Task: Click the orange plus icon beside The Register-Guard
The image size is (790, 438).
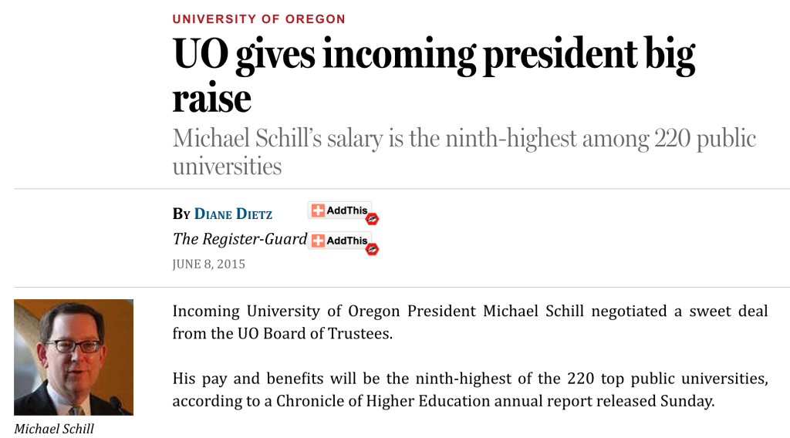Action: pyautogui.click(x=318, y=241)
